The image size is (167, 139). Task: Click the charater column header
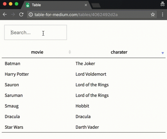click(x=119, y=52)
